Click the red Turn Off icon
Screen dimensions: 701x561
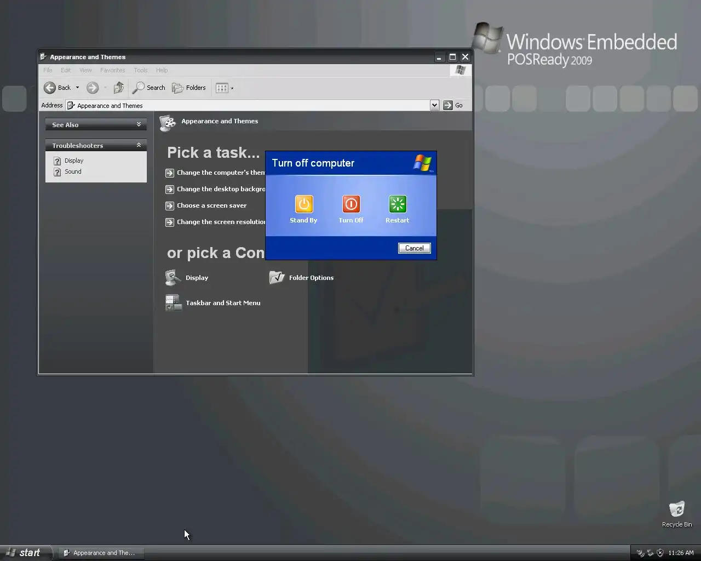[351, 204]
